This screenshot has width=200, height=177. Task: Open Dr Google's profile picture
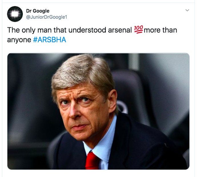coord(15,14)
